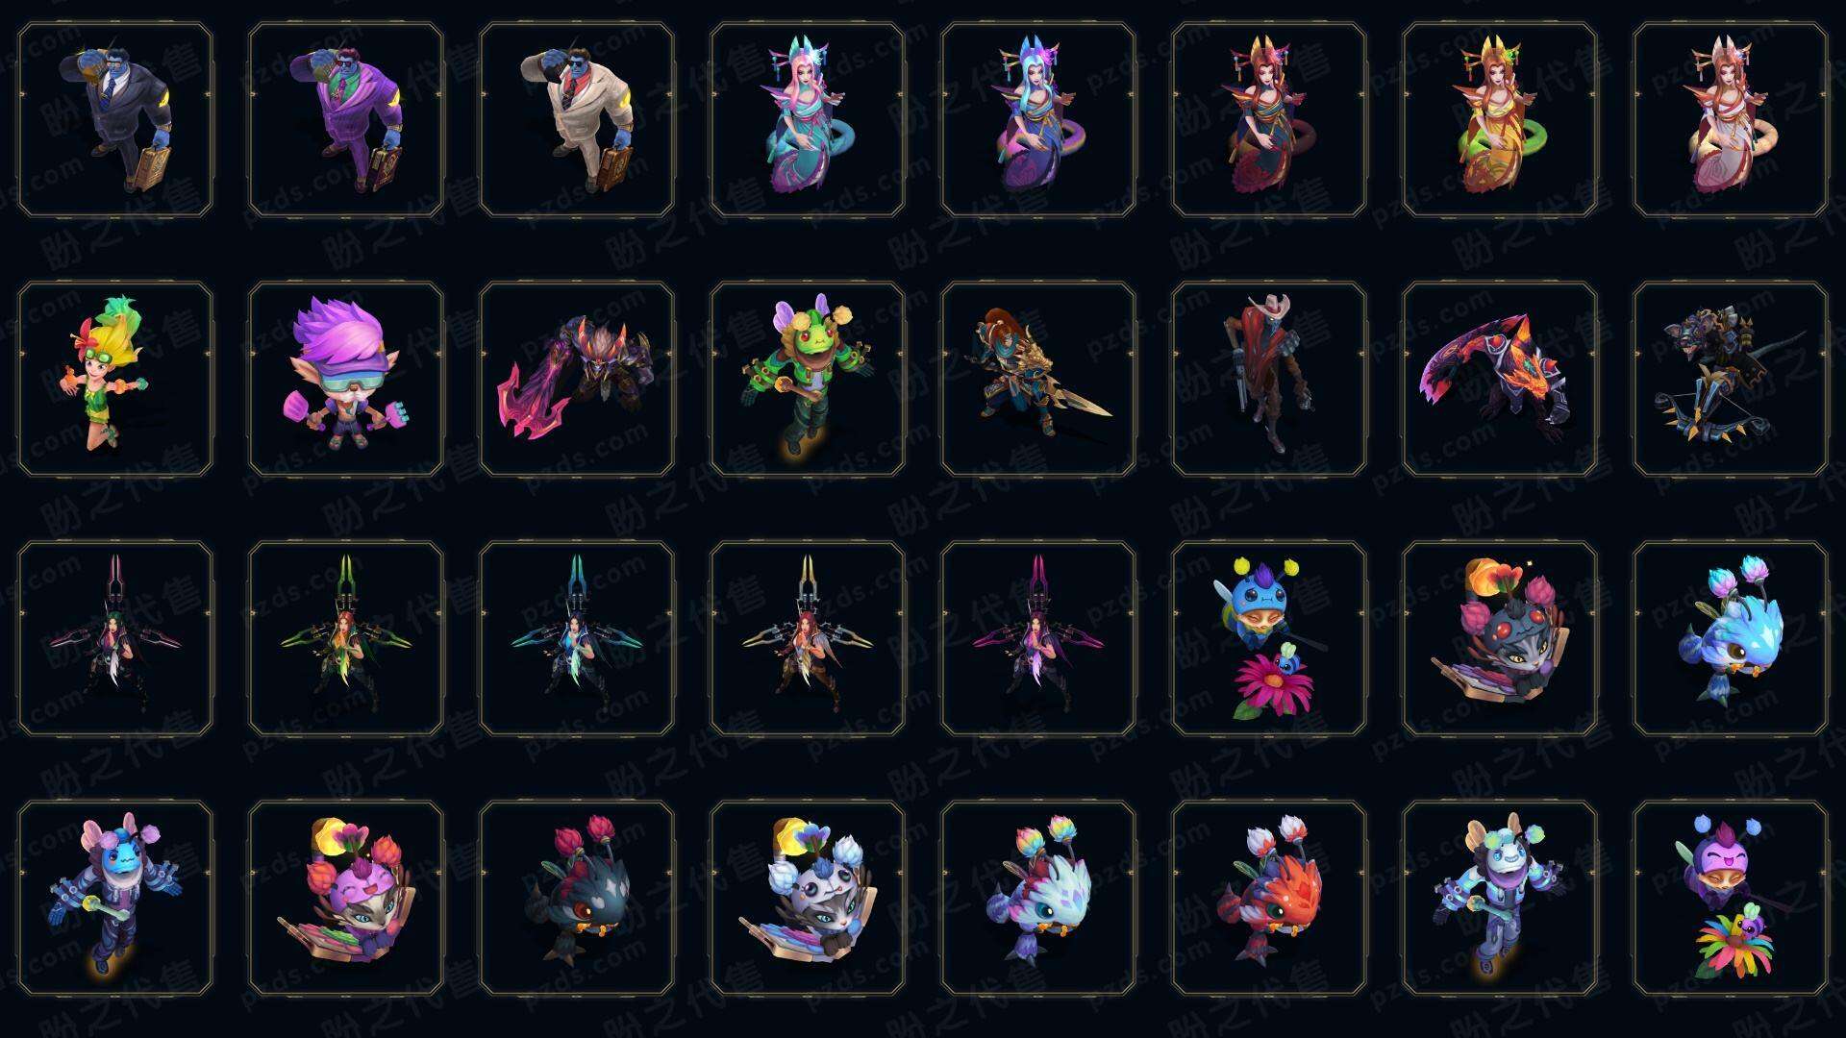Pick the golden lance warrior skin
Image resolution: width=1846 pixels, height=1038 pixels.
[x=1038, y=379]
